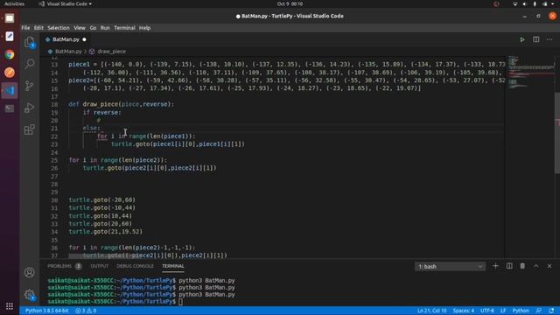Click BatMan.py in the breadcrumb
The image size is (560, 315).
click(x=68, y=52)
